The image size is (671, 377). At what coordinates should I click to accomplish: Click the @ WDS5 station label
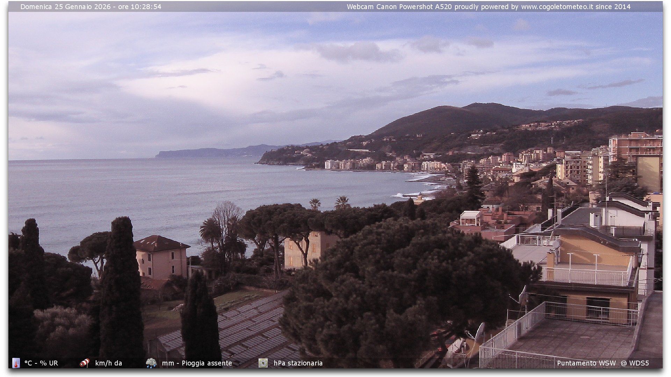pos(635,363)
